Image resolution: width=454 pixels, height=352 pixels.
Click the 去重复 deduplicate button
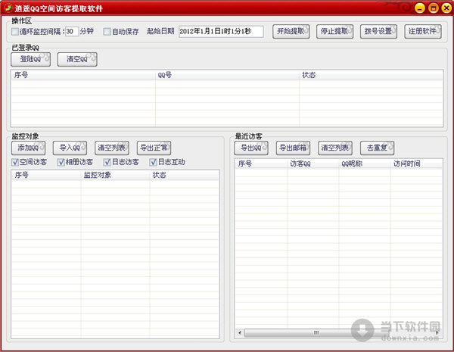[377, 148]
